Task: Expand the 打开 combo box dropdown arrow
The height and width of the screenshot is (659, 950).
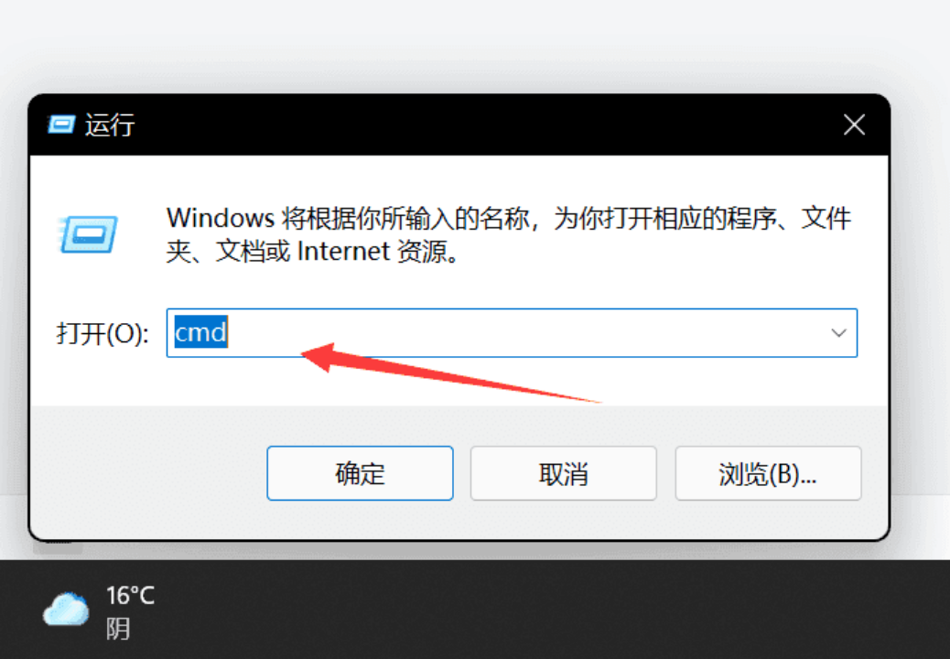Action: pos(838,332)
